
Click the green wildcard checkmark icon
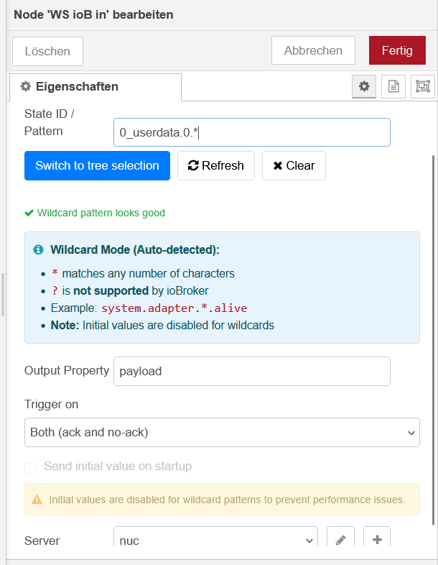[29, 213]
